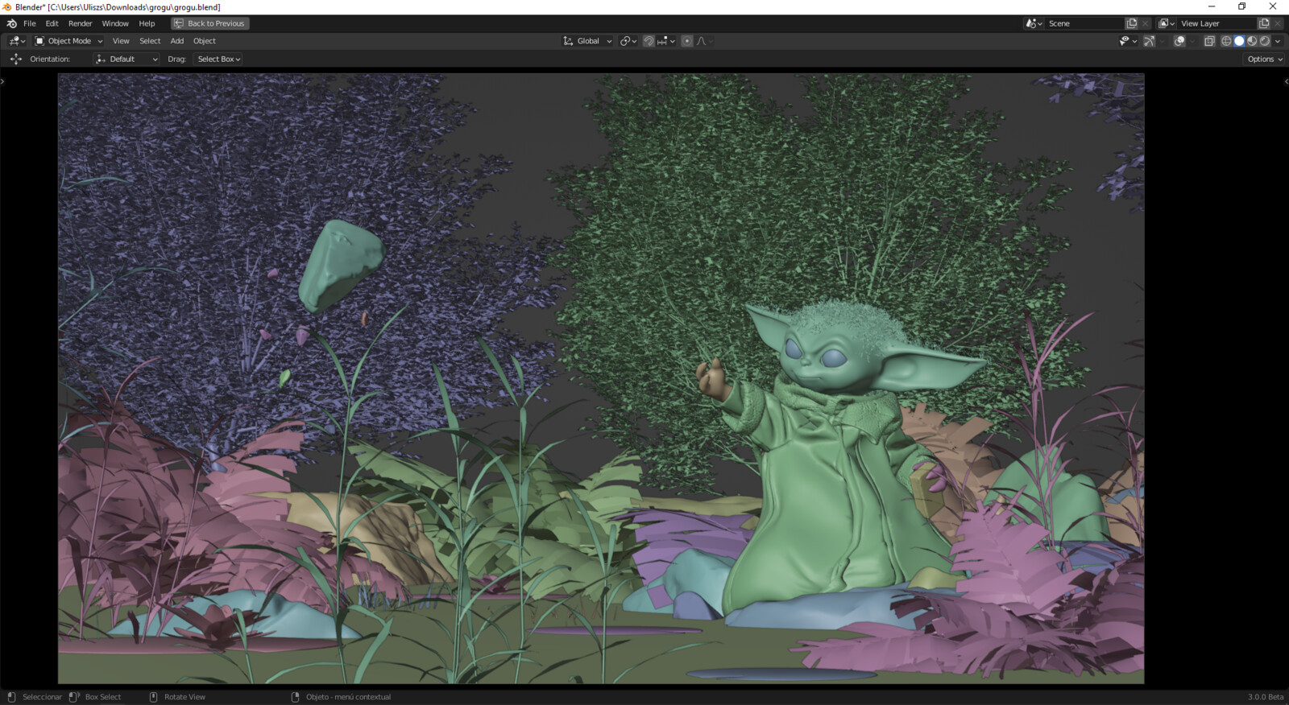
Task: Click the Box Select mouse icon
Action: point(74,697)
